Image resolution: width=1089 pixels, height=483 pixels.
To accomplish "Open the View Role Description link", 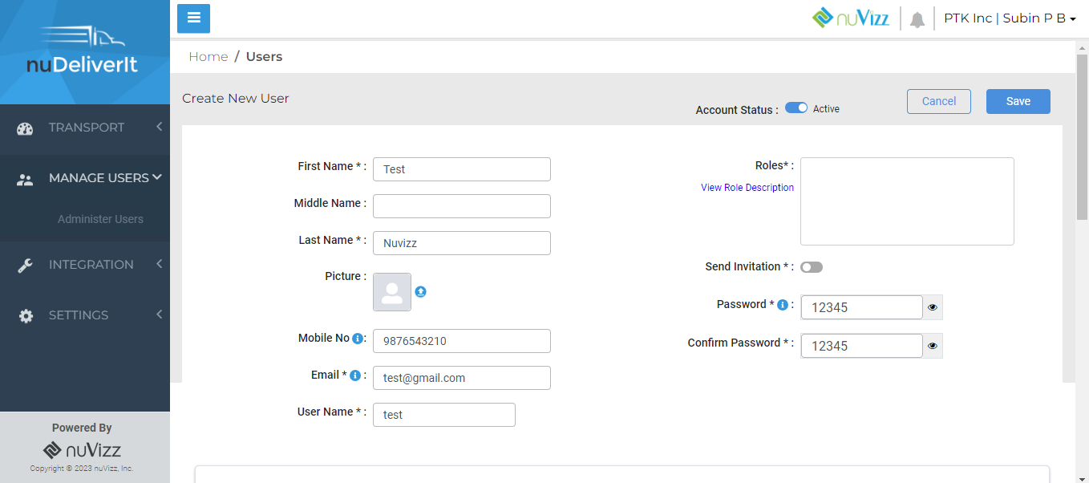I will pyautogui.click(x=747, y=188).
